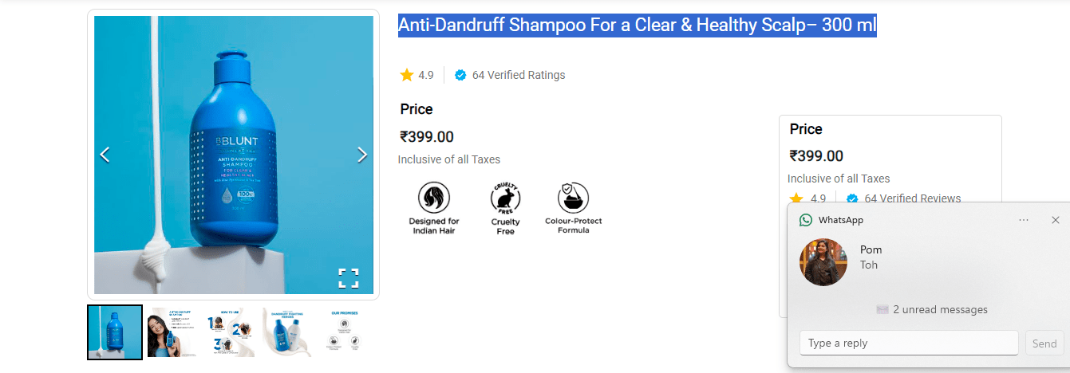Viewport: 1070px width, 373px height.
Task: Open the 64 Verified Ratings link
Action: click(518, 75)
